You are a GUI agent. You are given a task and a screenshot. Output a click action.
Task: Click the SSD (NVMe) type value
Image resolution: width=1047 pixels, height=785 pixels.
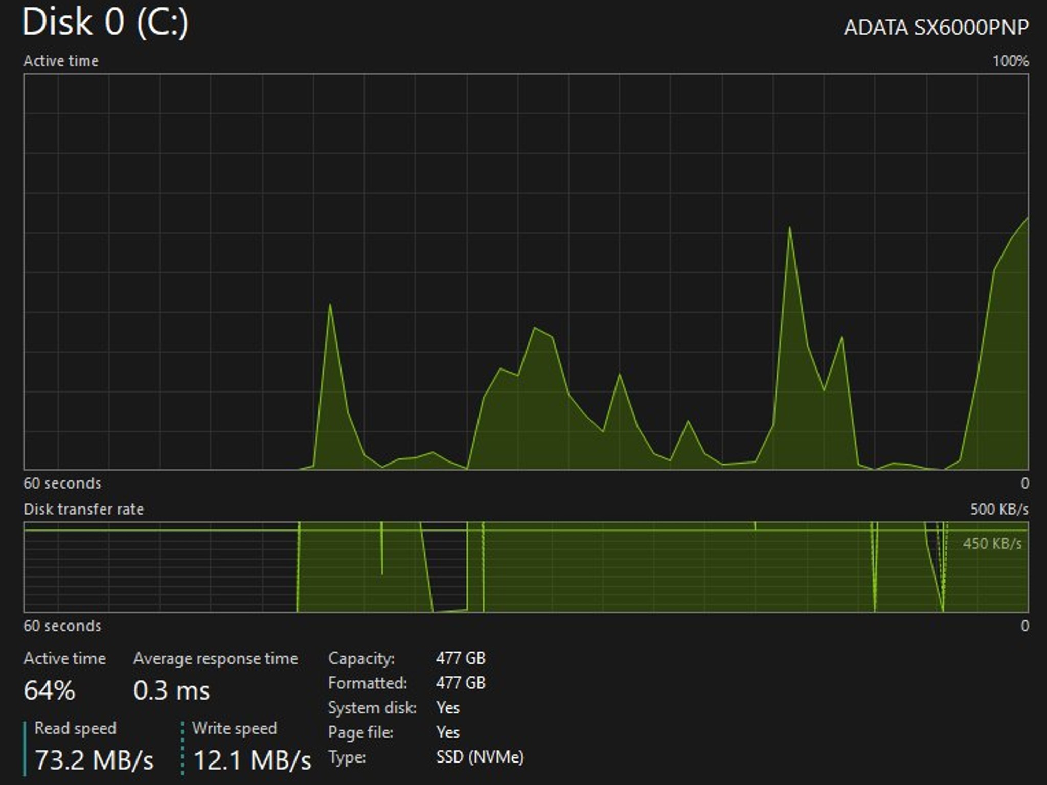click(480, 757)
